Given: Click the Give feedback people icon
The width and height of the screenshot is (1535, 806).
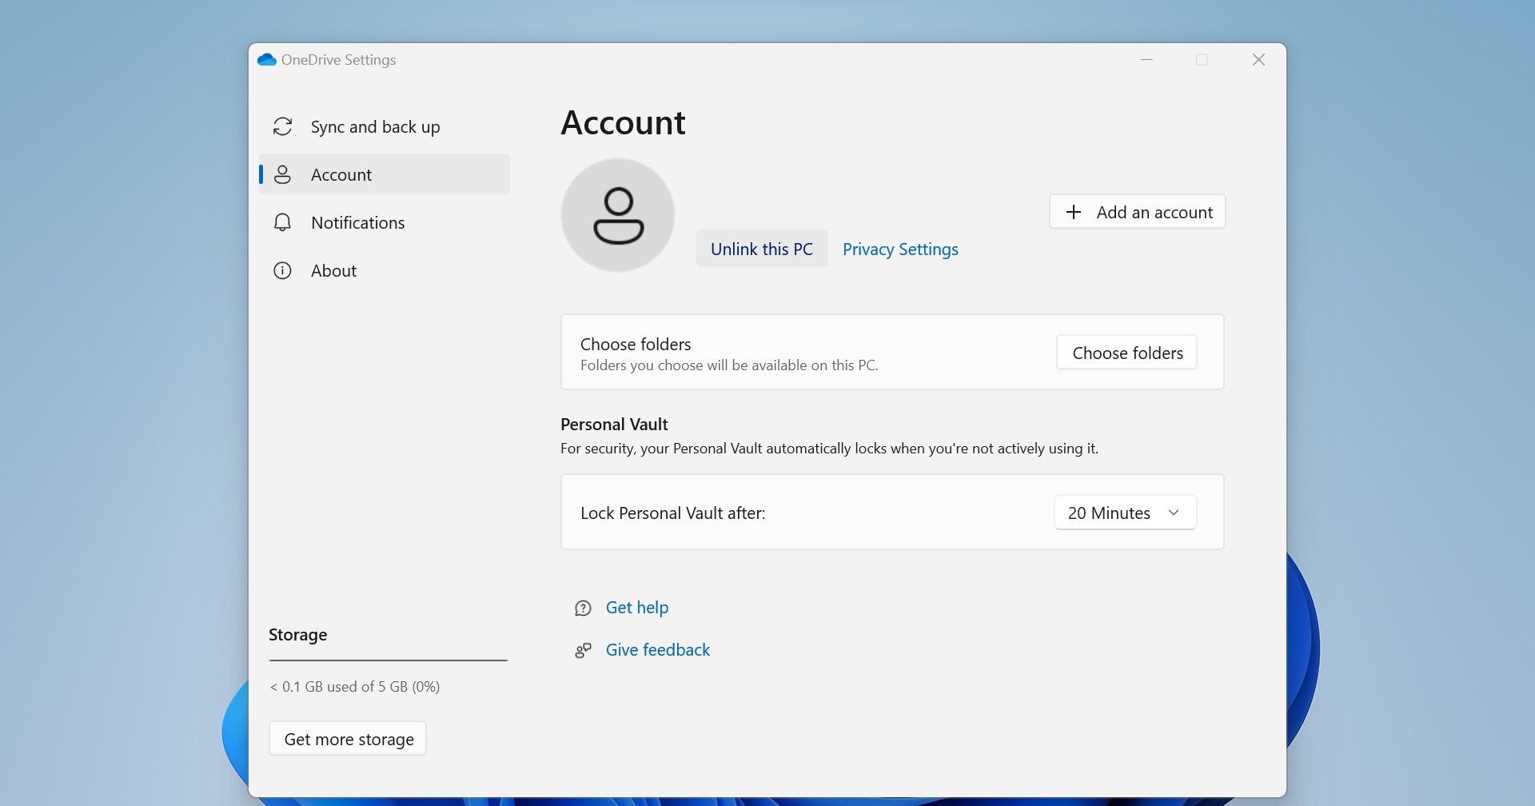Looking at the screenshot, I should click(583, 651).
